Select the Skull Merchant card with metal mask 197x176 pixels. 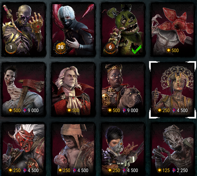point(123,149)
